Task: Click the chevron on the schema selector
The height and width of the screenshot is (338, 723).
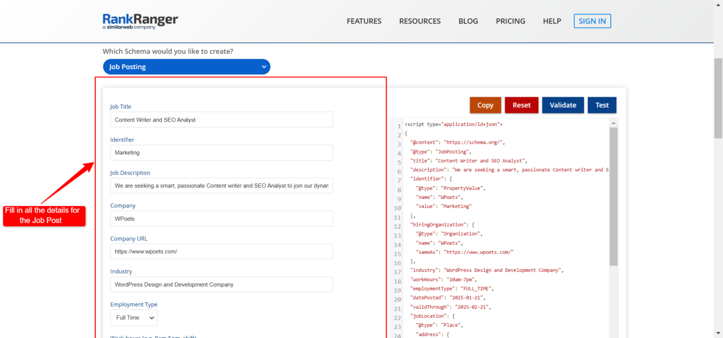Action: click(264, 66)
